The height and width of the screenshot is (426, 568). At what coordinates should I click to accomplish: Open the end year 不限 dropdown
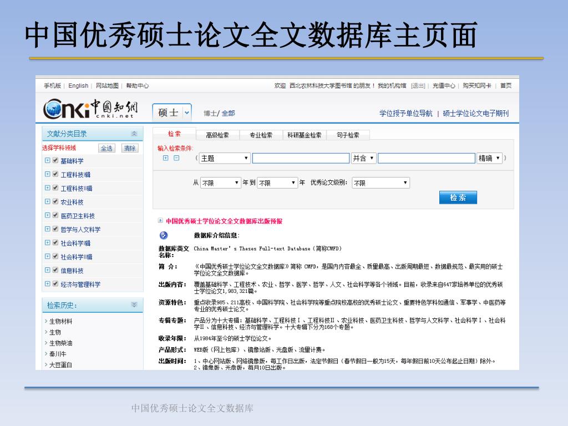tap(277, 183)
